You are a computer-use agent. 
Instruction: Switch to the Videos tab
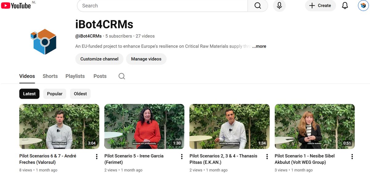click(x=27, y=76)
